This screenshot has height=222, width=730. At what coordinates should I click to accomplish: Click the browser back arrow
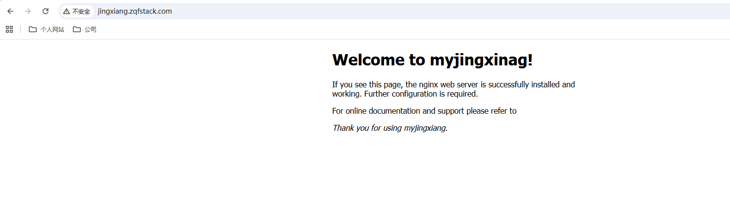(10, 11)
